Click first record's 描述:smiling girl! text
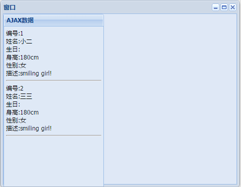Screen dimensions: 241x187 tap(29, 73)
